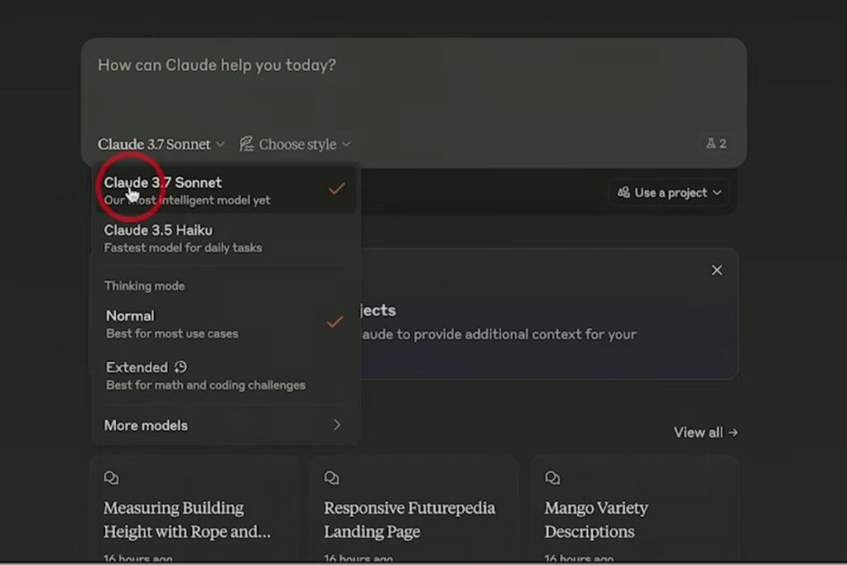
Task: Click the checkmark next to Claude 3.7 Sonnet
Action: (336, 189)
